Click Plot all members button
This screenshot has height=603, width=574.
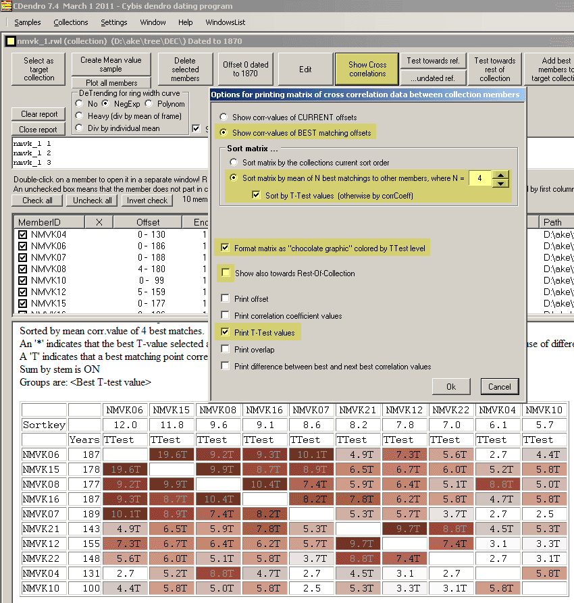111,82
